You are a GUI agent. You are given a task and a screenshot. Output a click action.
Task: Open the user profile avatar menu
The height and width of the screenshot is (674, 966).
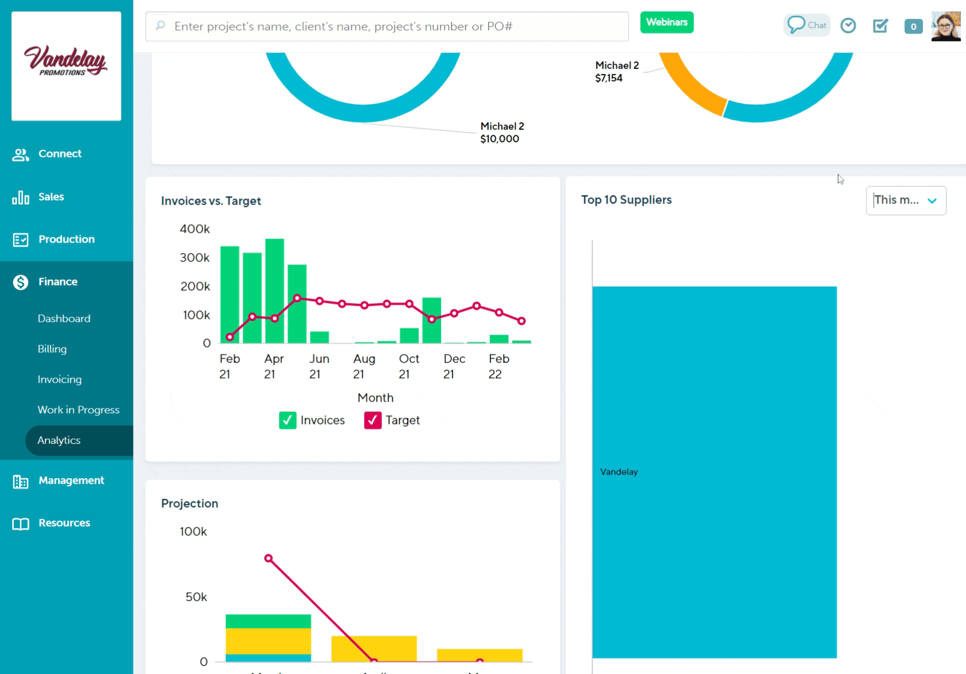tap(946, 26)
